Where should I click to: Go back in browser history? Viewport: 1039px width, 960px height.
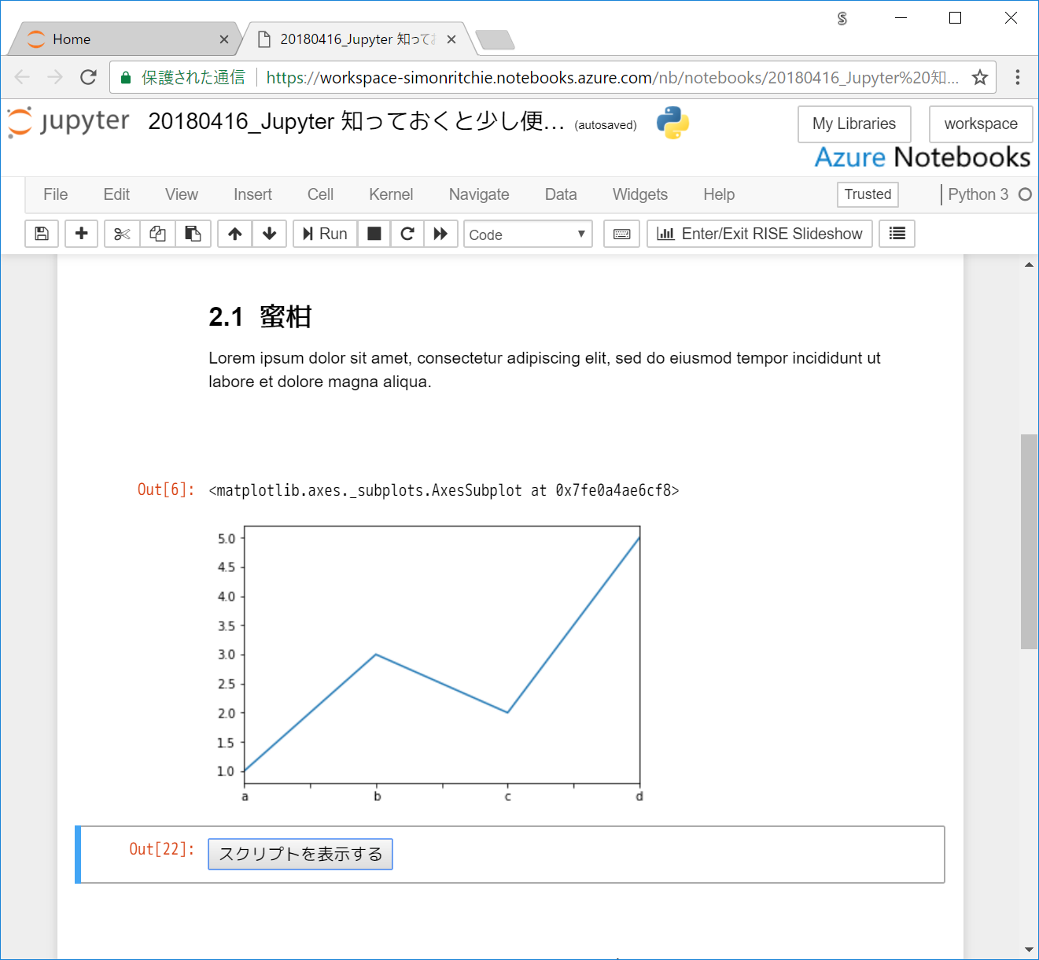point(22,77)
